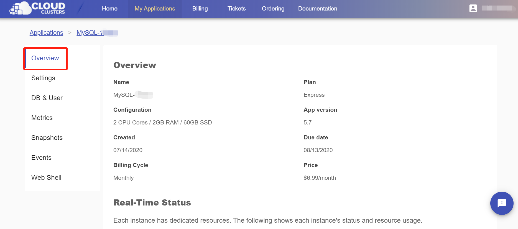Click the App version label

coord(320,110)
